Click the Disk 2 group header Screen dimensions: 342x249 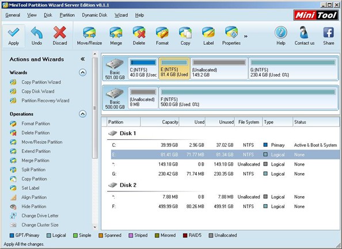pyautogui.click(x=122, y=185)
